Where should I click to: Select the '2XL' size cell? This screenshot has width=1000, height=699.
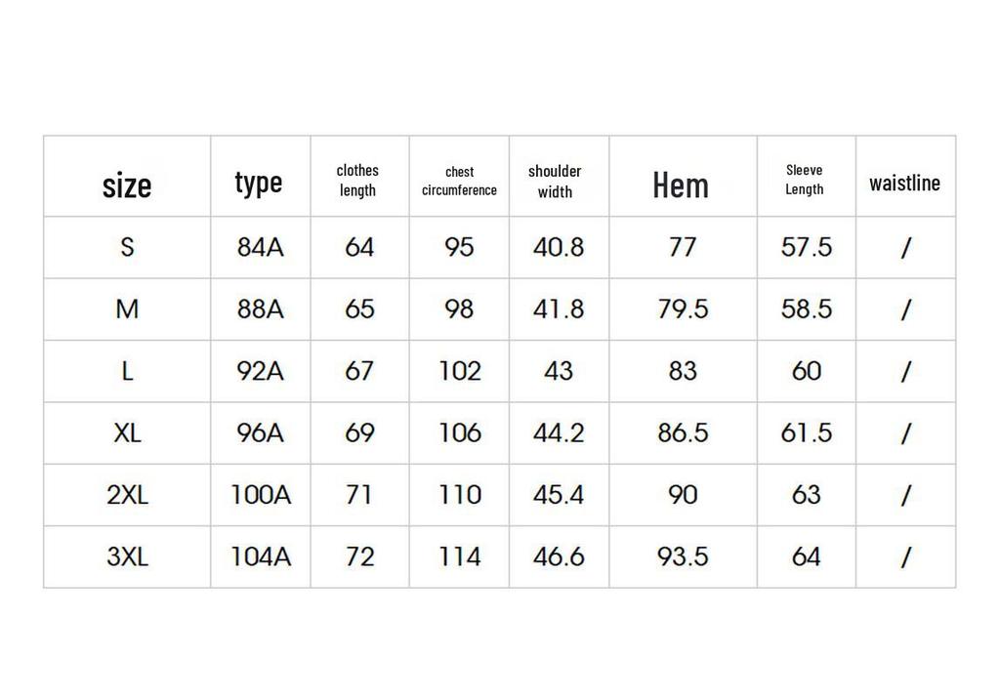point(127,495)
